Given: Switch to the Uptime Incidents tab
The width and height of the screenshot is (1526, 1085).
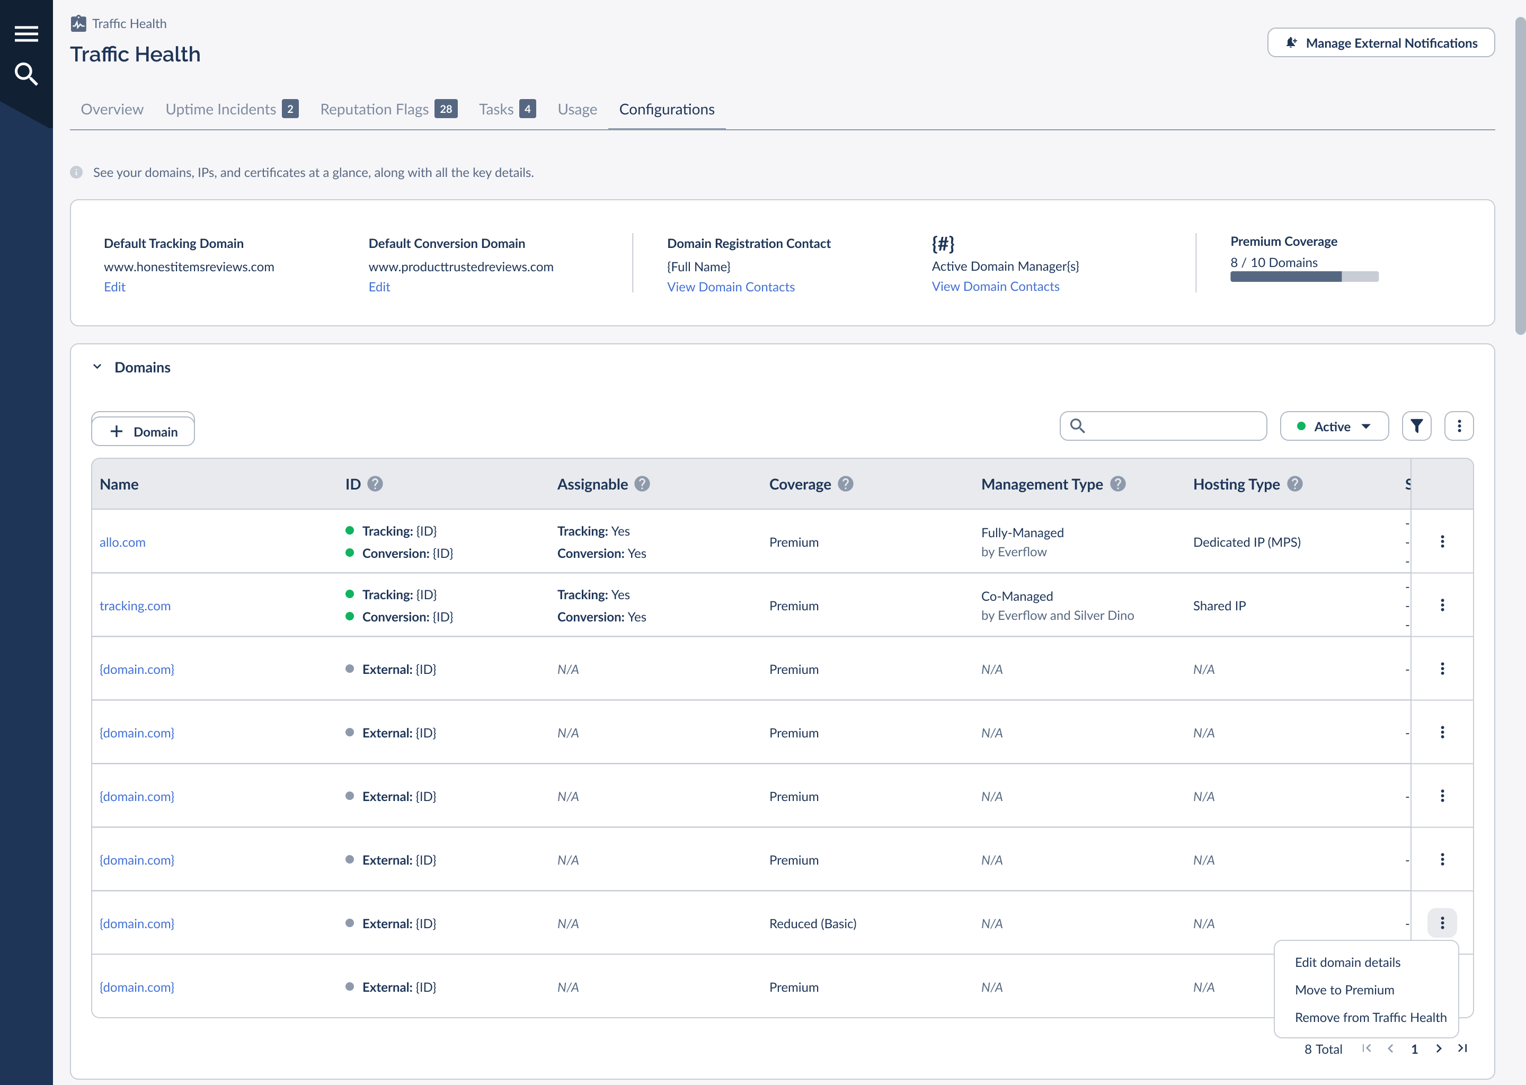Looking at the screenshot, I should click(232, 109).
